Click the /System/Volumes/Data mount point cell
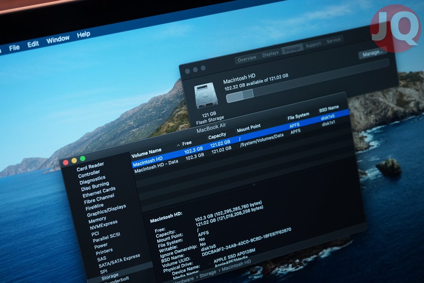Viewport: 424px width, 283px height. 262,140
